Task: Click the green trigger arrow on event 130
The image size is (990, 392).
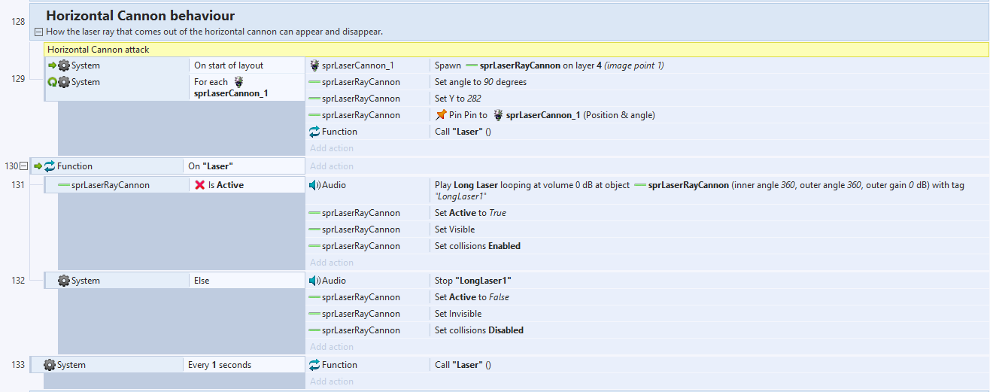Action: click(x=38, y=166)
